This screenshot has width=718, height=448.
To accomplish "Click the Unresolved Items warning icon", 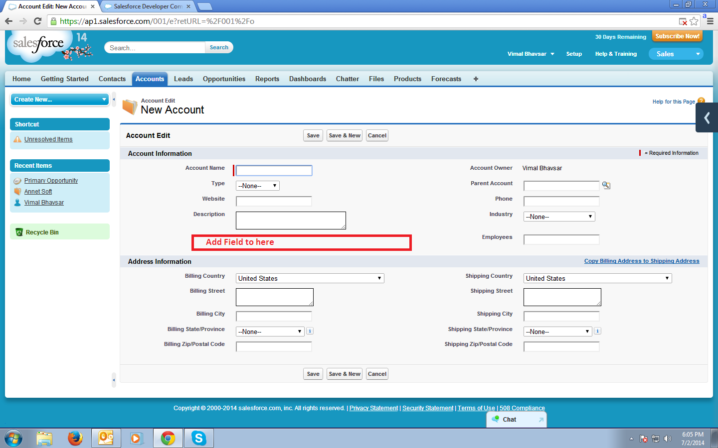I will point(17,139).
